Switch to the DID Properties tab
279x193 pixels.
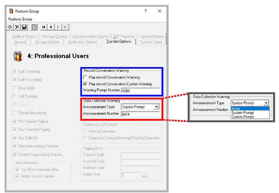click(x=124, y=36)
